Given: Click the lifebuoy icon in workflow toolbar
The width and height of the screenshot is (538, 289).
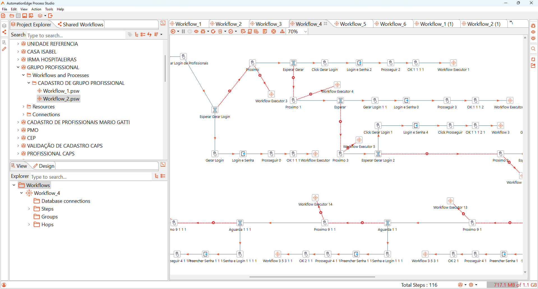Looking at the screenshot, I should [274, 31].
